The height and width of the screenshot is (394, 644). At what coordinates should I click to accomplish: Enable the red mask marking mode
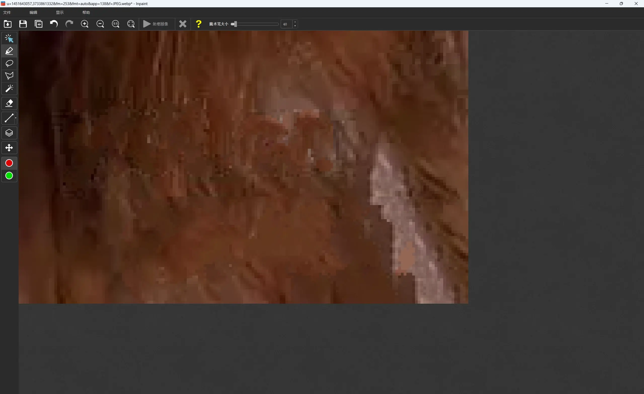point(9,163)
